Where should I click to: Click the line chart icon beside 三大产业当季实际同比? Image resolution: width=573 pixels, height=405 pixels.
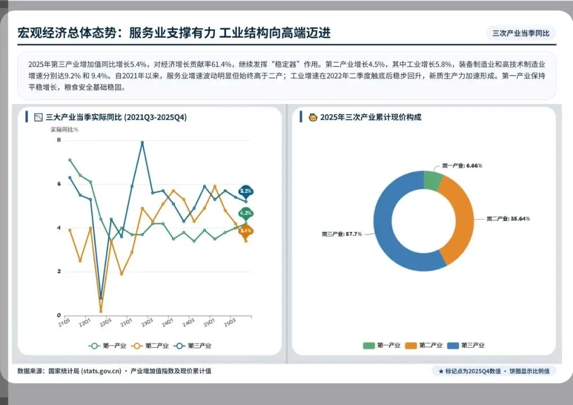(38, 117)
